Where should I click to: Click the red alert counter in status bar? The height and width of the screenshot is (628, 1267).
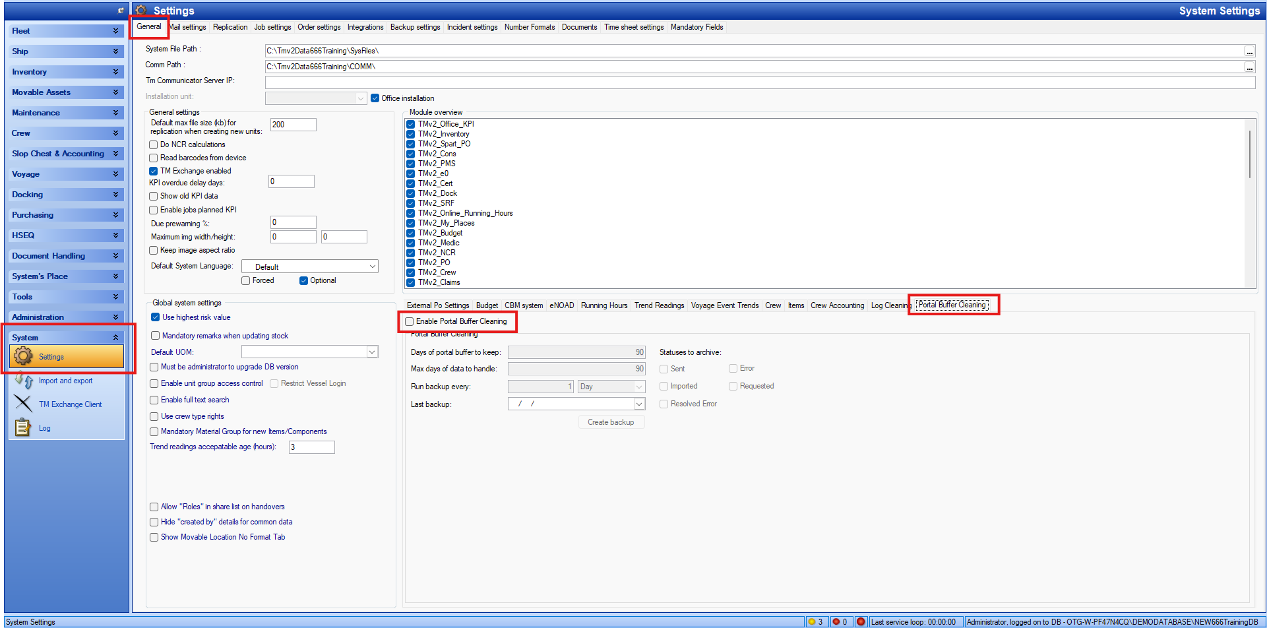841,621
